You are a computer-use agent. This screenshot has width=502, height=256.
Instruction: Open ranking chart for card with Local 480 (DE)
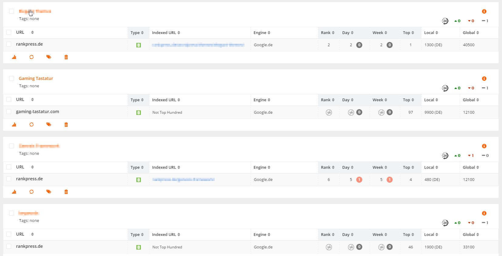[14, 192]
